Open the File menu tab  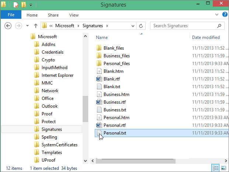click(x=11, y=15)
